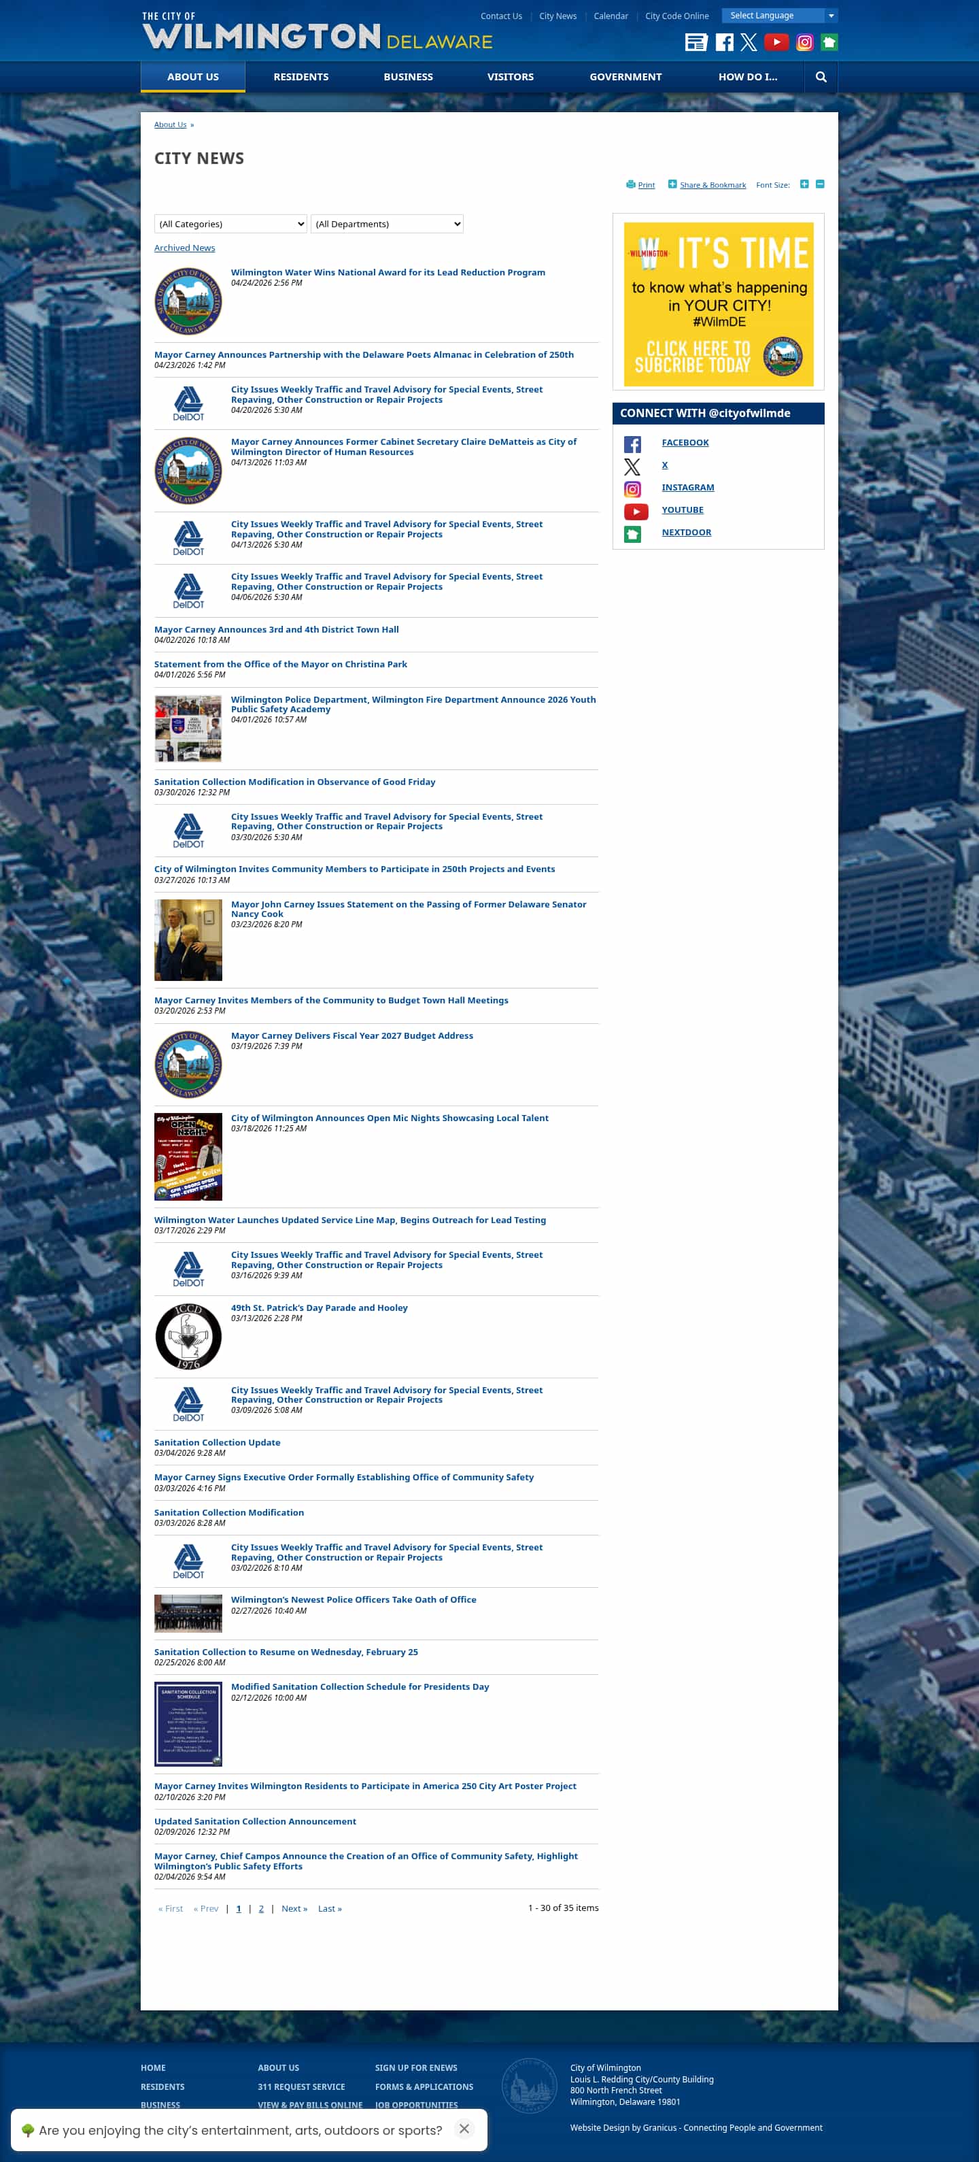Screen dimensions: 979x2162
Task: Click Sanitation Collection Schedule thumbnail
Action: click(188, 1723)
